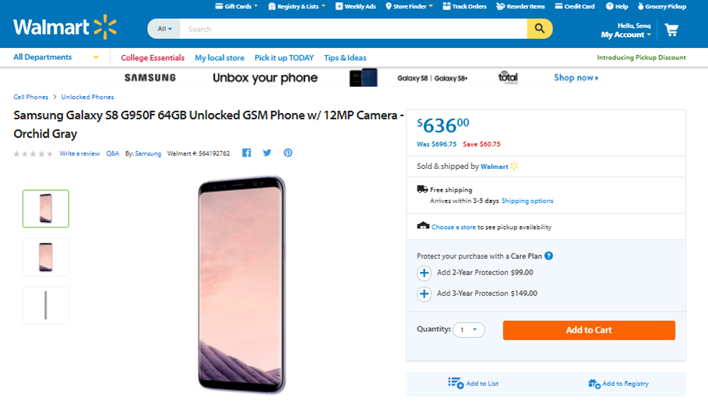The height and width of the screenshot is (402, 708).
Task: Select the side-view phone thumbnail
Action: tap(46, 305)
